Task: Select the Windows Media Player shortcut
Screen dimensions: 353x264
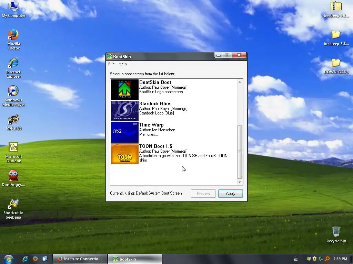Action: coord(13,96)
